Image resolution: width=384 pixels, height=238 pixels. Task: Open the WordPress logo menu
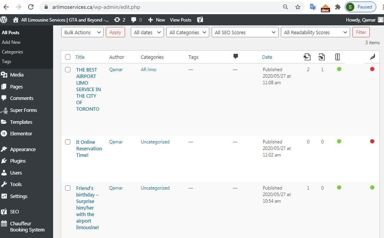pos(4,20)
